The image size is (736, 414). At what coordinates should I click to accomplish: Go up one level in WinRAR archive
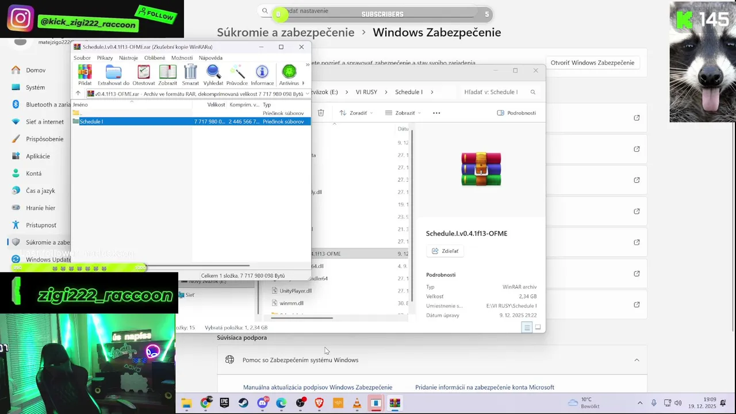78,94
